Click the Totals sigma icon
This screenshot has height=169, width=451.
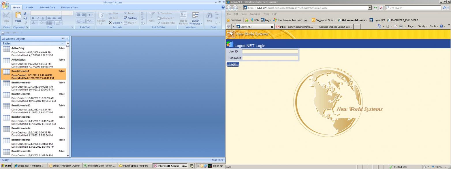(x=126, y=13)
